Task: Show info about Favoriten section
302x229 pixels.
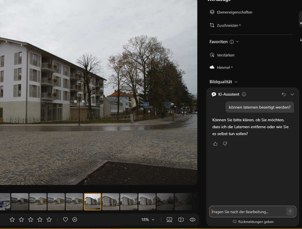Action: (232, 42)
